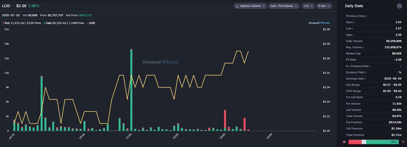Click the Unusual Whales link above chart
Image resolution: width=407 pixels, height=147 pixels.
pos(319,23)
